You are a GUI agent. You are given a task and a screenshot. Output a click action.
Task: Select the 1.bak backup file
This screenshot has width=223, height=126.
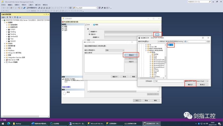[x=171, y=45]
